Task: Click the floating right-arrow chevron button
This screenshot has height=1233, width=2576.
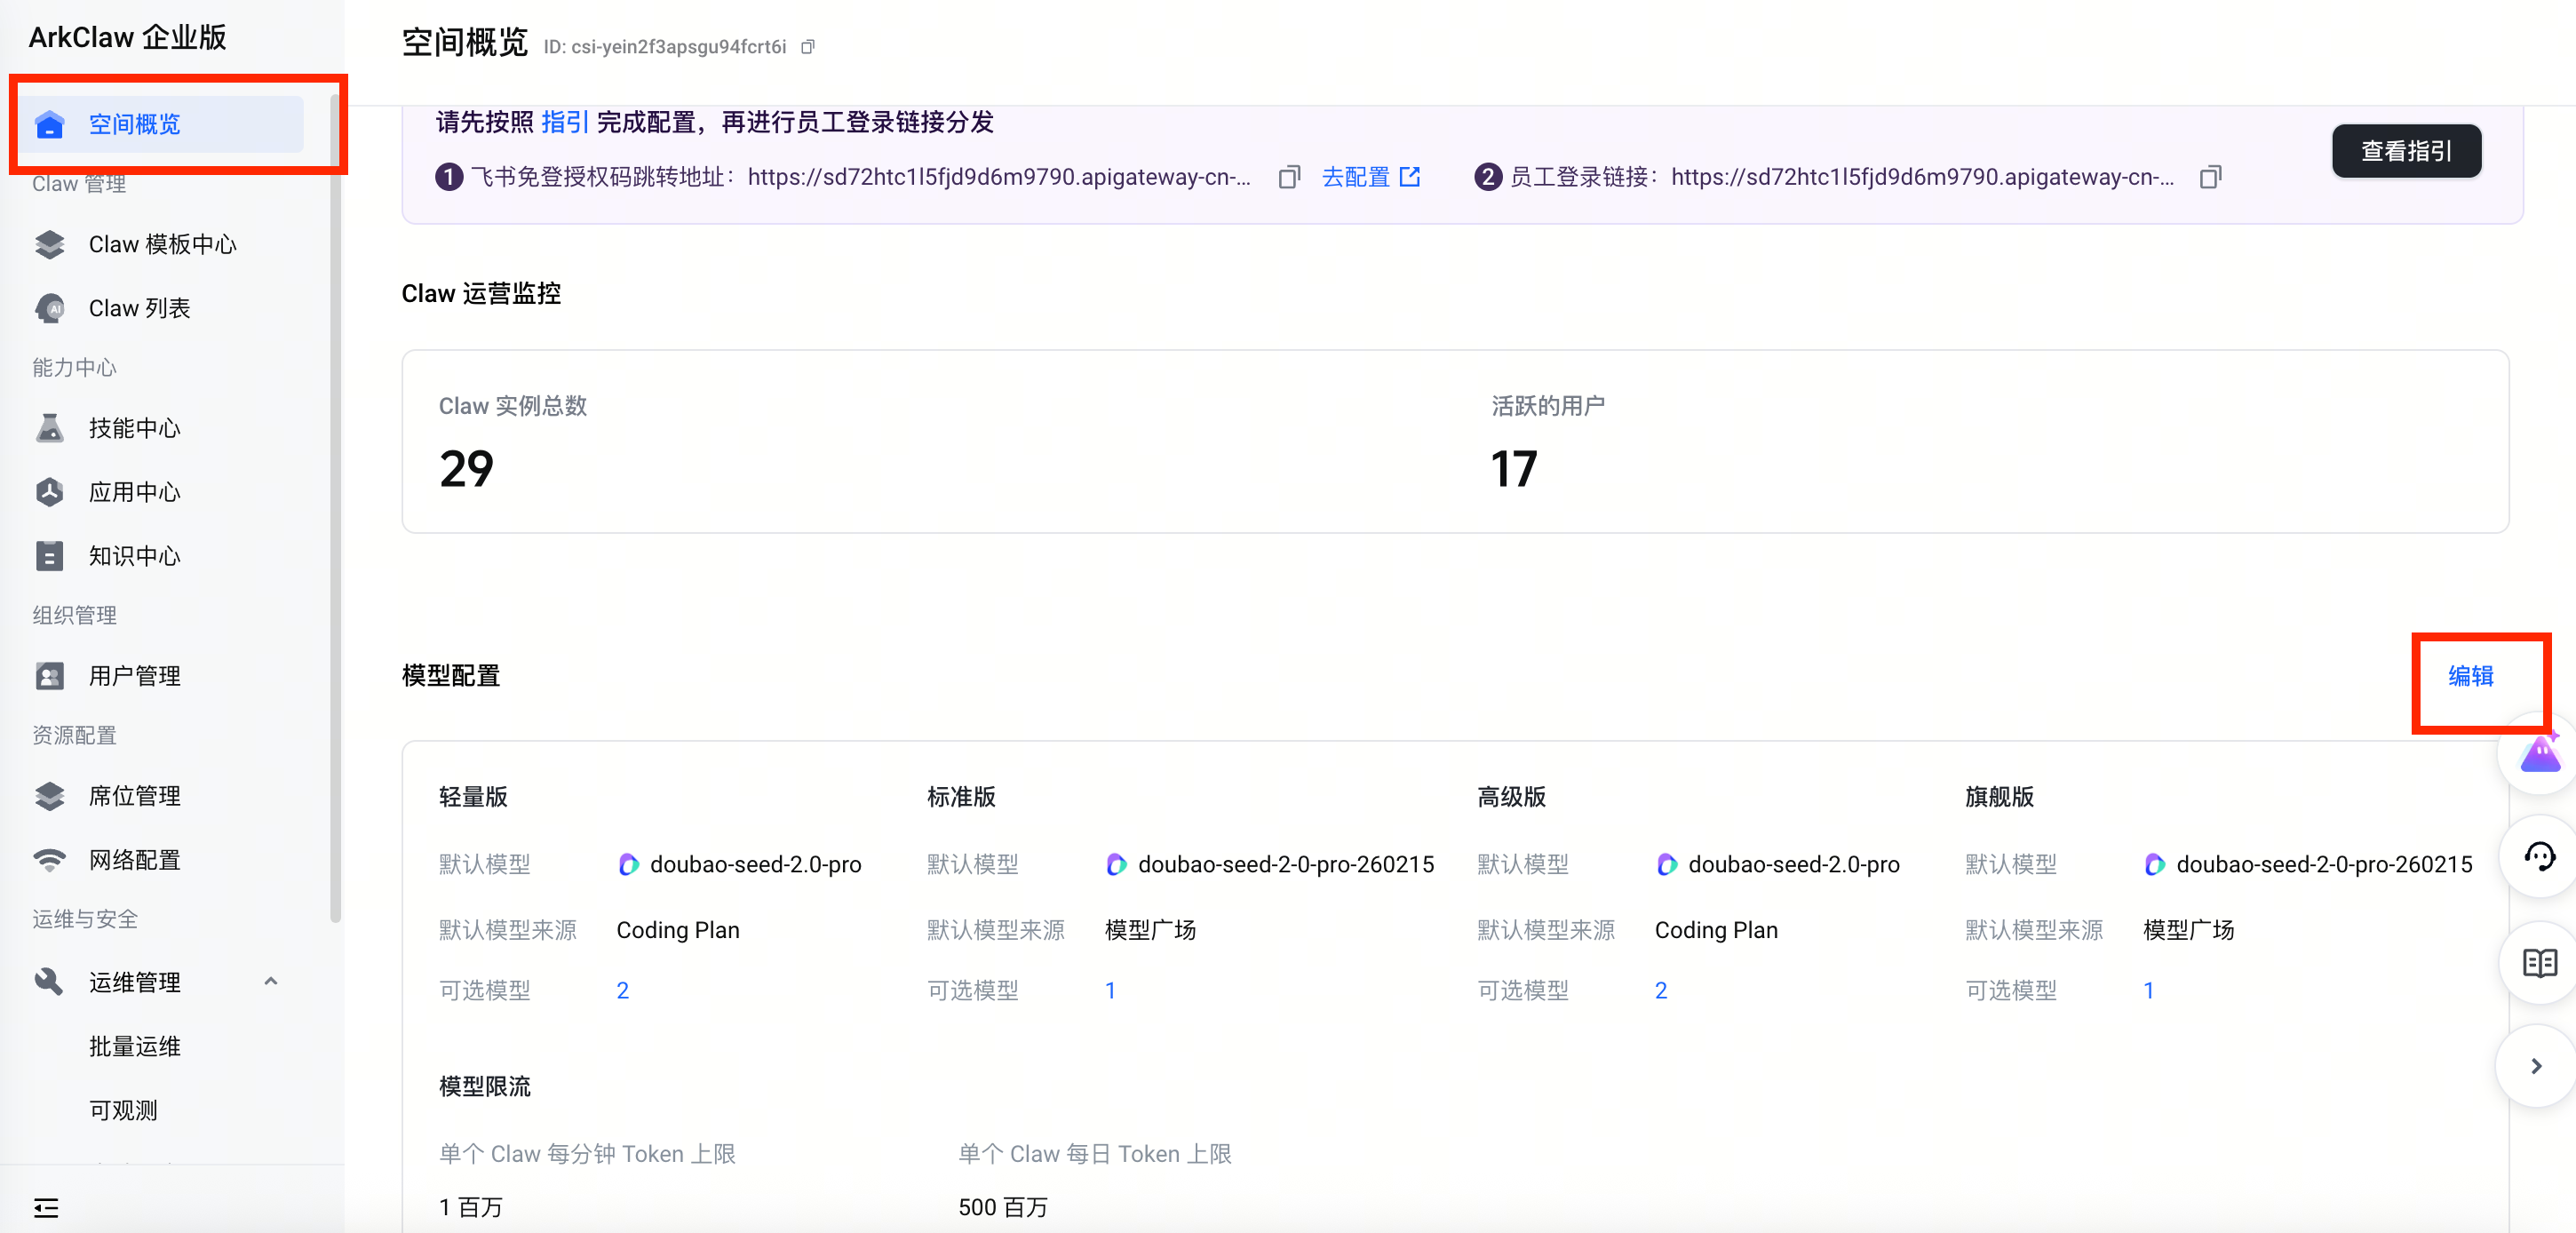Action: point(2536,1066)
